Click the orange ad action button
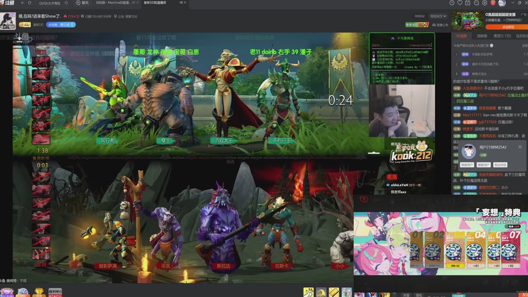This screenshot has height=297, width=528. [x=507, y=27]
